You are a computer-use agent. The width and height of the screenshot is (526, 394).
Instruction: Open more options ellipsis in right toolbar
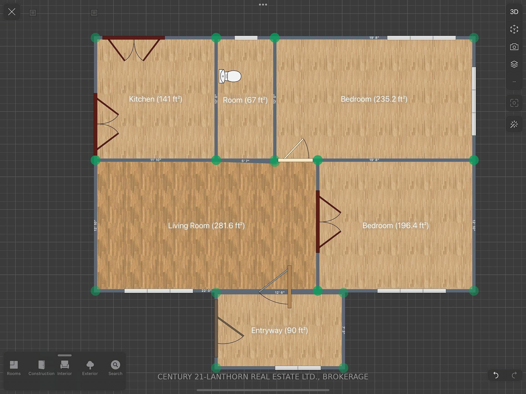pos(514,82)
